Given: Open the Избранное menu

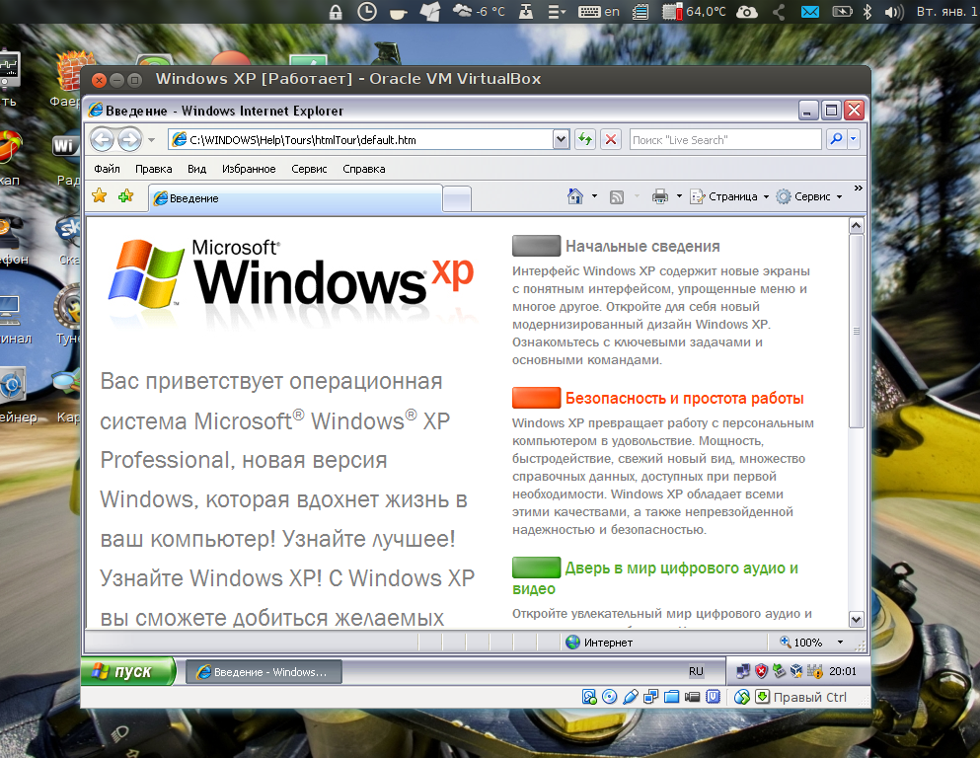Looking at the screenshot, I should (249, 169).
